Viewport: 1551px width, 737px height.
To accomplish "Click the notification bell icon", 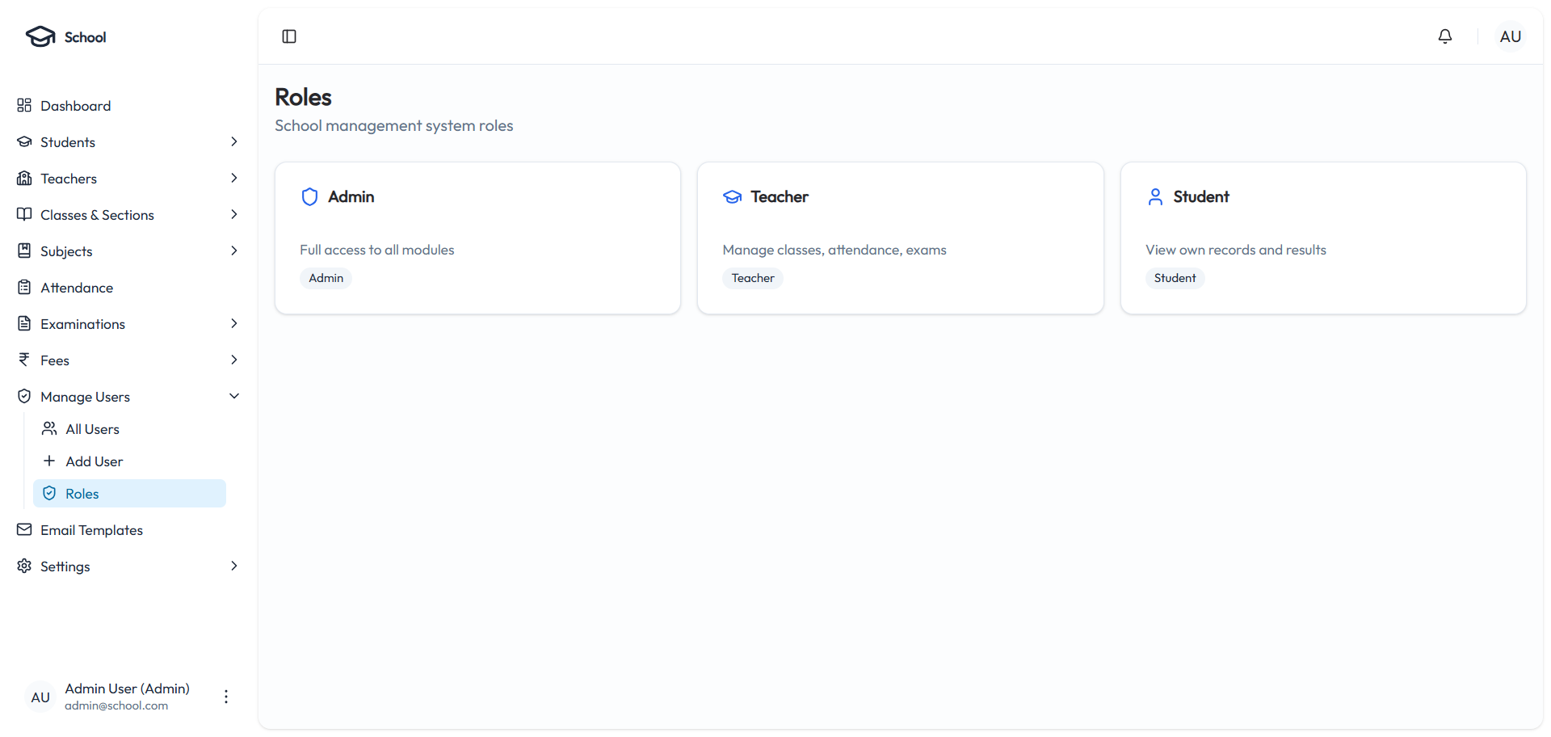I will (x=1445, y=36).
